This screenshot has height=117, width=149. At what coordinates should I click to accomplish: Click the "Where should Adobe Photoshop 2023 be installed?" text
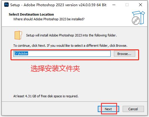pos(49,19)
